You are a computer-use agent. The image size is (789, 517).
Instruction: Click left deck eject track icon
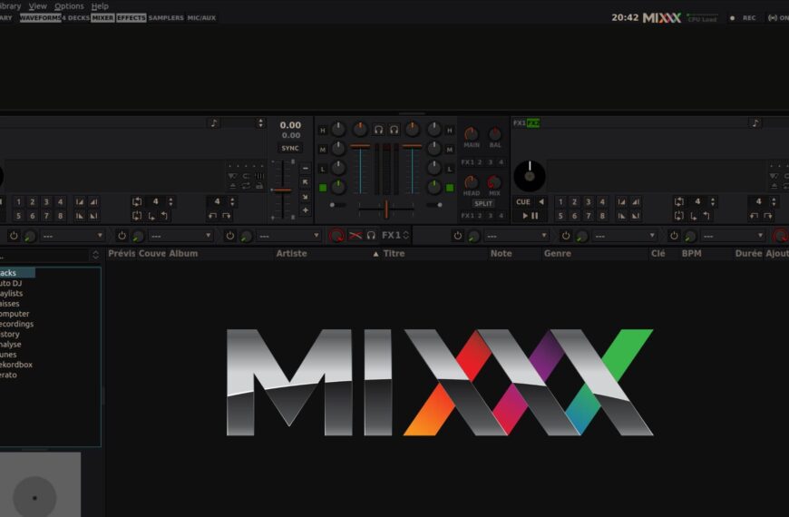pos(232,186)
